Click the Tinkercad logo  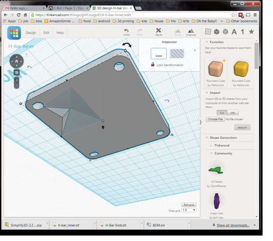point(14,33)
